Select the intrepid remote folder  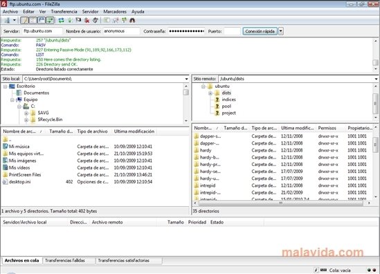(208, 185)
